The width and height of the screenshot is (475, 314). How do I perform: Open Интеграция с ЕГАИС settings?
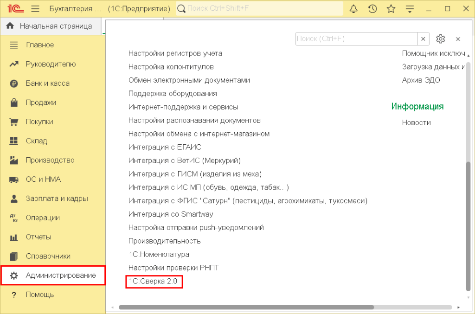coord(165,147)
